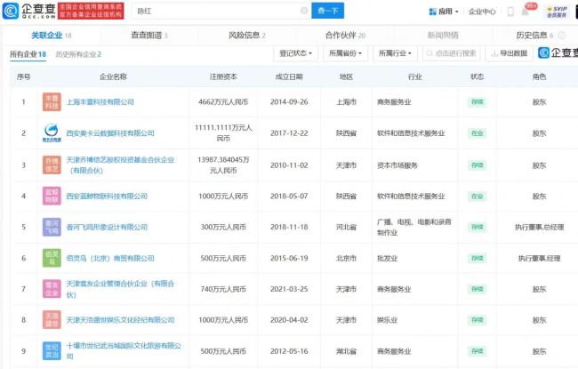Screen dimensions: 578x369
Task: Expand the 登记状态 filter dropdown
Action: coord(295,53)
